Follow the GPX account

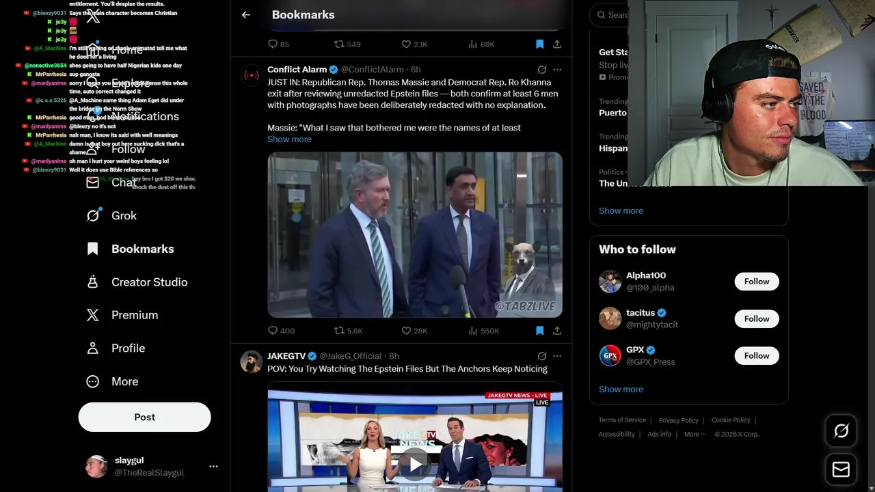click(x=757, y=355)
